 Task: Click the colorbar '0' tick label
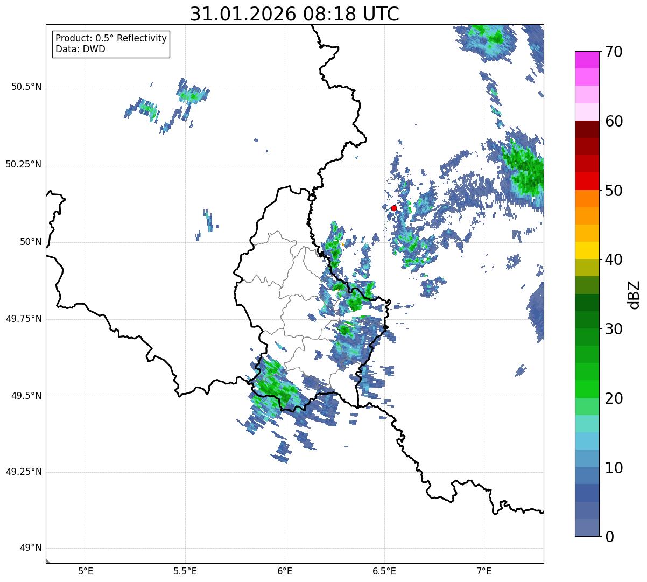[609, 537]
